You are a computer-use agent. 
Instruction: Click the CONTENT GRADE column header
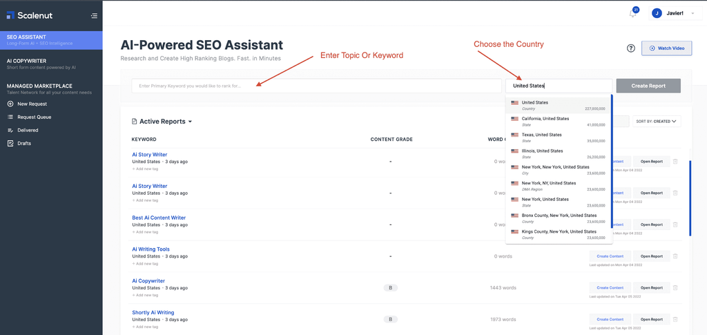391,140
